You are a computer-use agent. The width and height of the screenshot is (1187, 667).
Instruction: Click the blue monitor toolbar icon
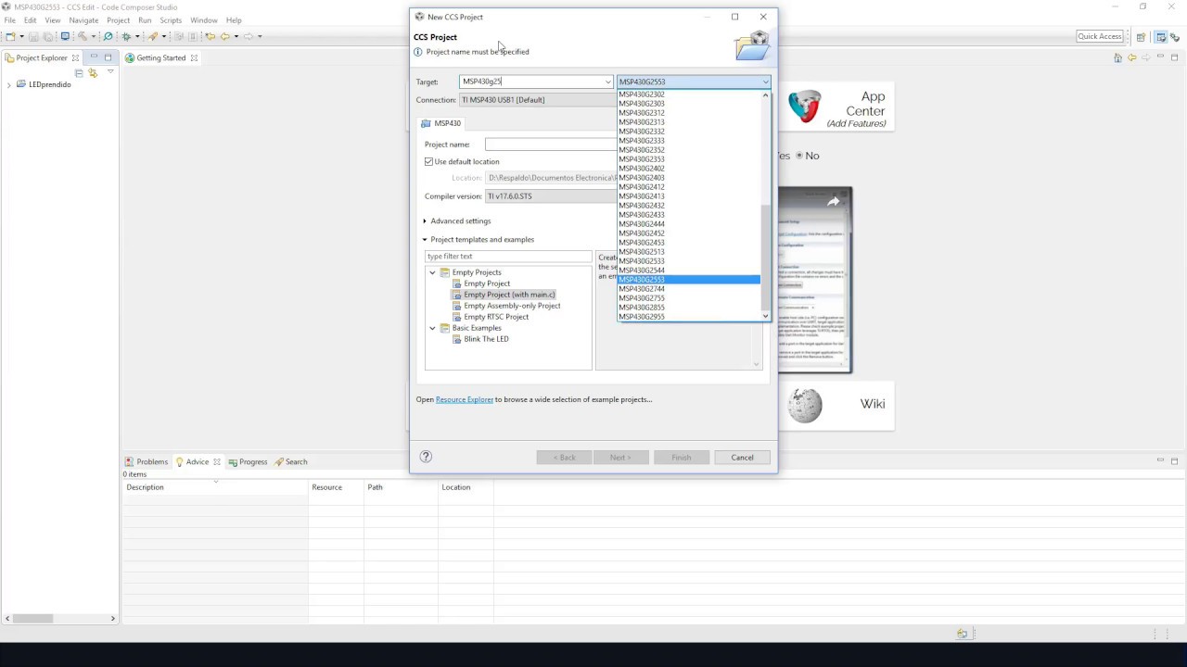(x=65, y=36)
